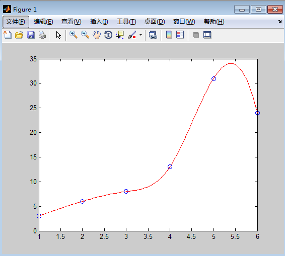Click the y-axis label 10
Image resolution: width=285 pixels, height=256 pixels.
[x=33, y=182]
